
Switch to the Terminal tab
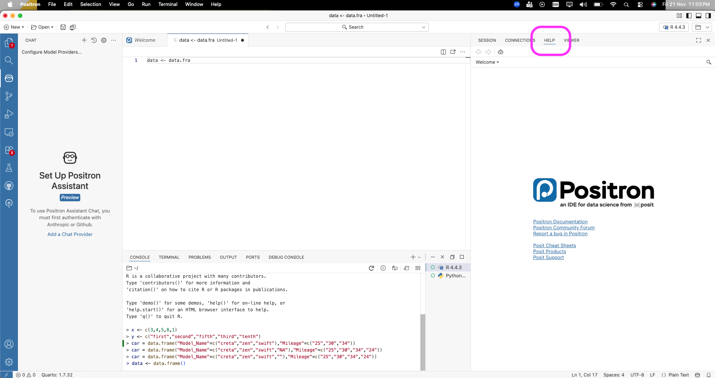click(x=169, y=257)
